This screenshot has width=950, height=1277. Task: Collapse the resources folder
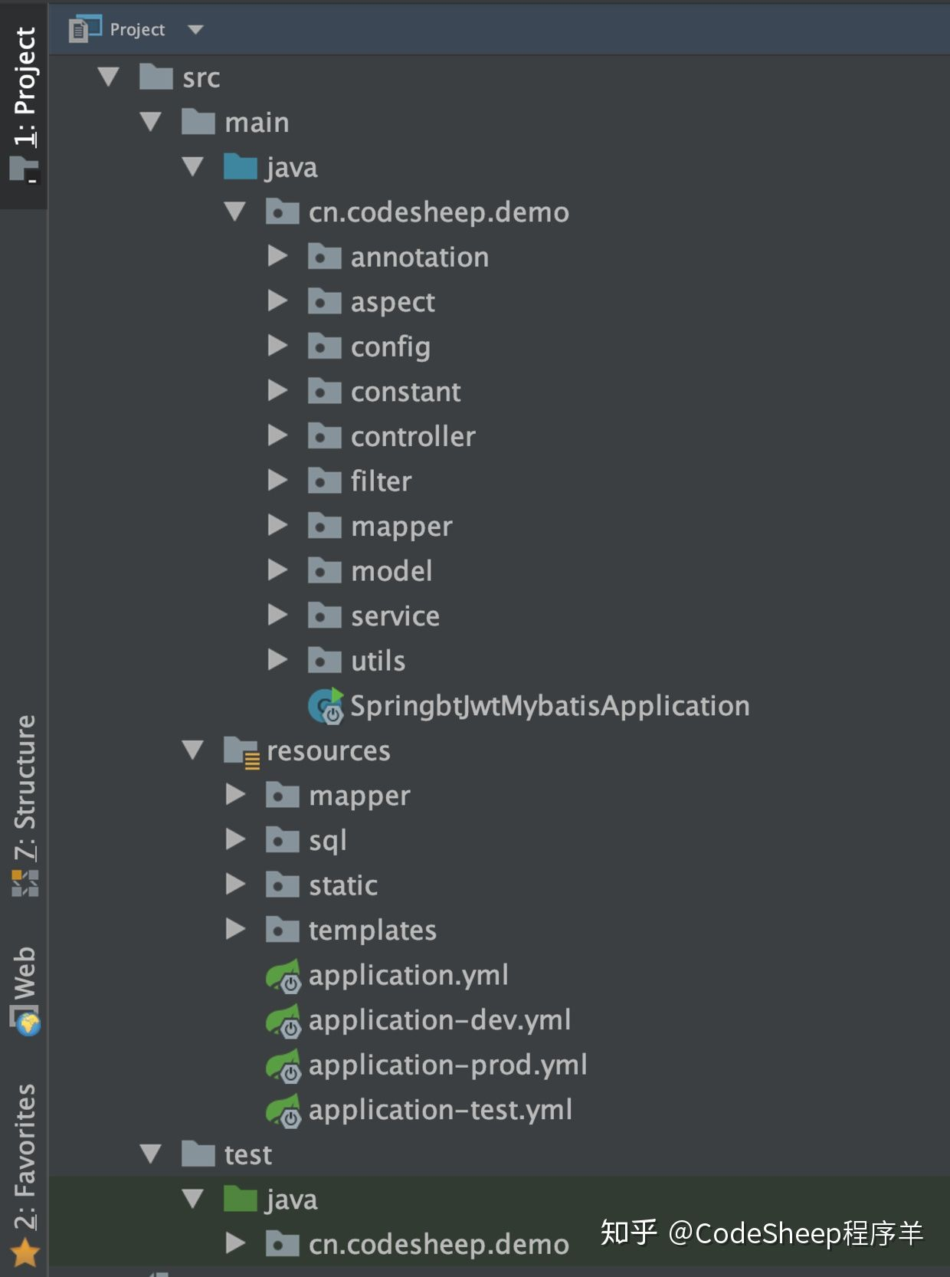pyautogui.click(x=193, y=750)
